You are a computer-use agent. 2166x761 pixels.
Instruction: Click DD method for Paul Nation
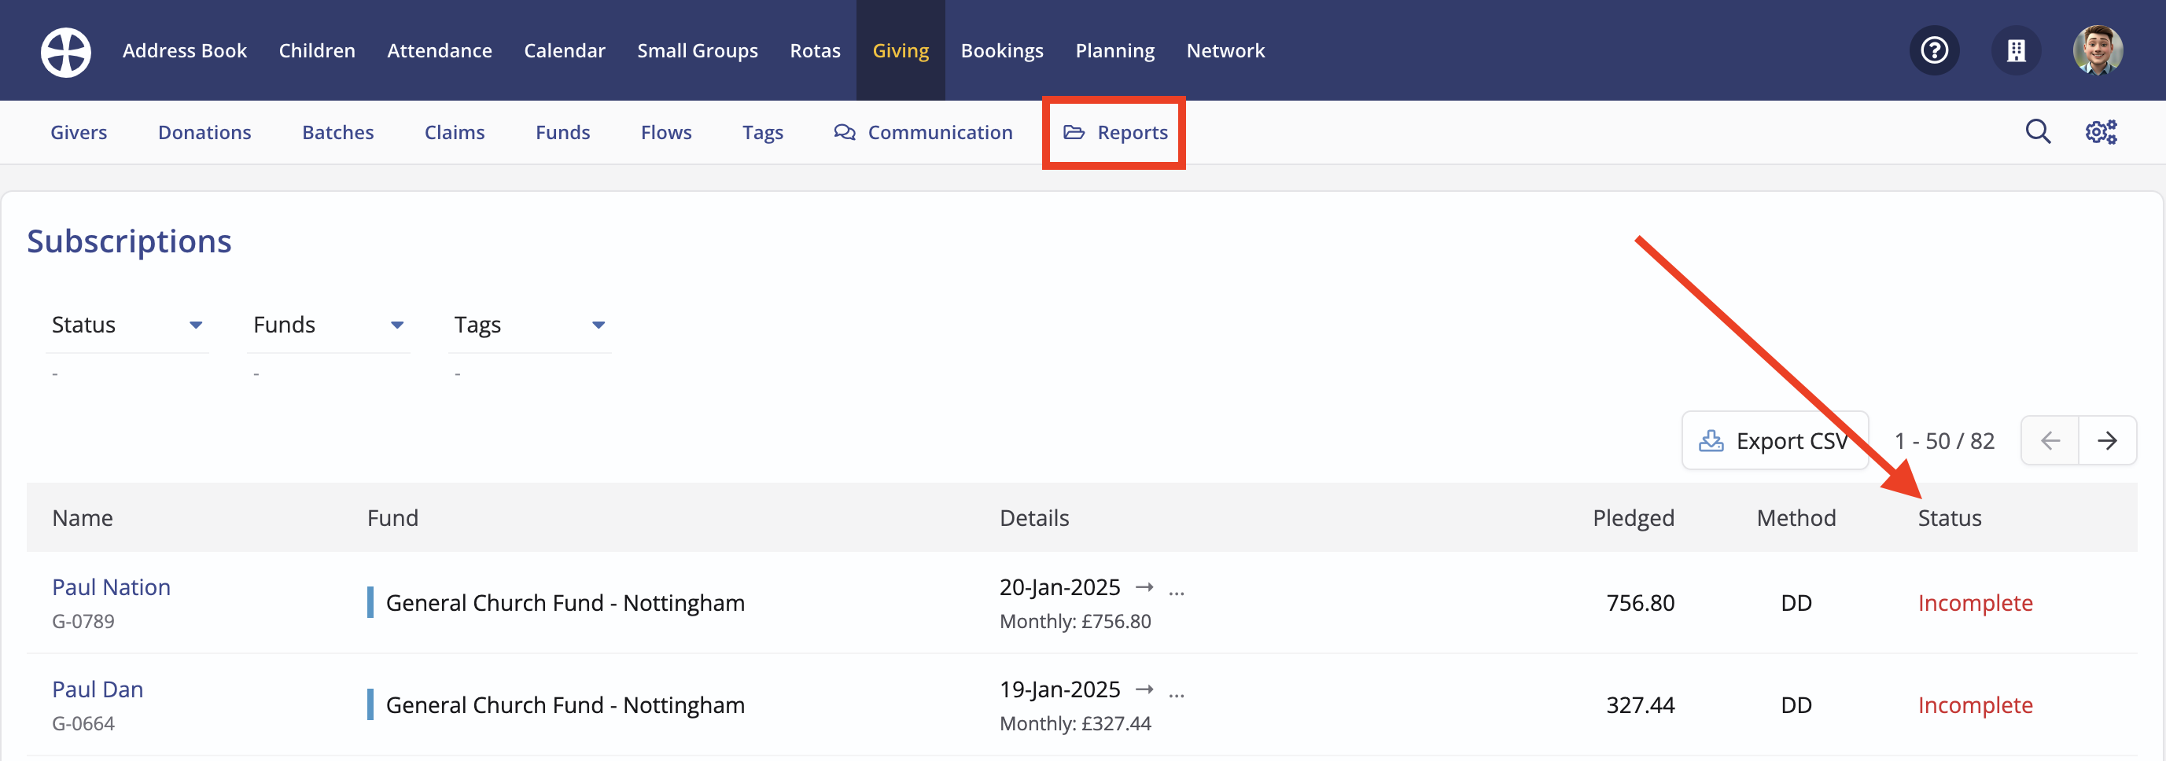pyautogui.click(x=1796, y=603)
